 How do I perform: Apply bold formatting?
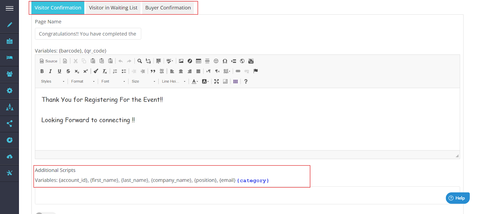(x=42, y=71)
